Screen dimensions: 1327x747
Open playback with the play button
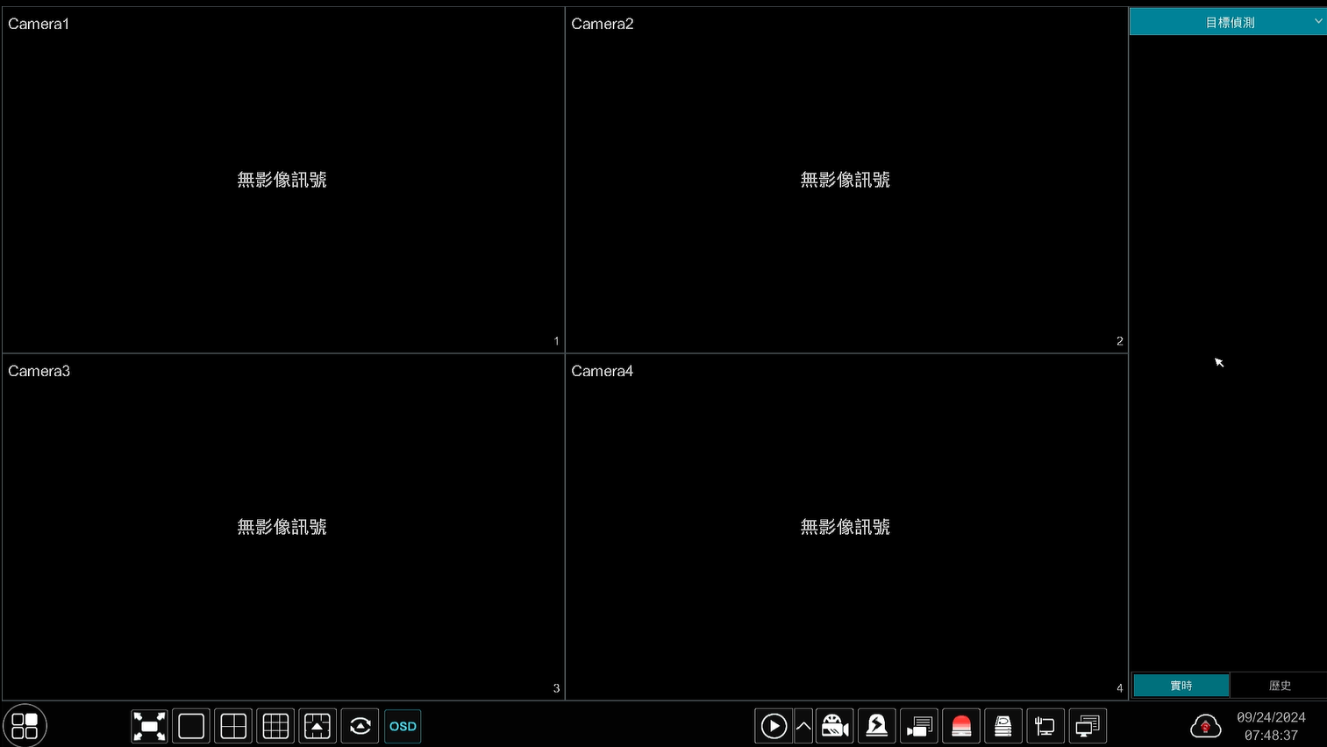coord(774,726)
